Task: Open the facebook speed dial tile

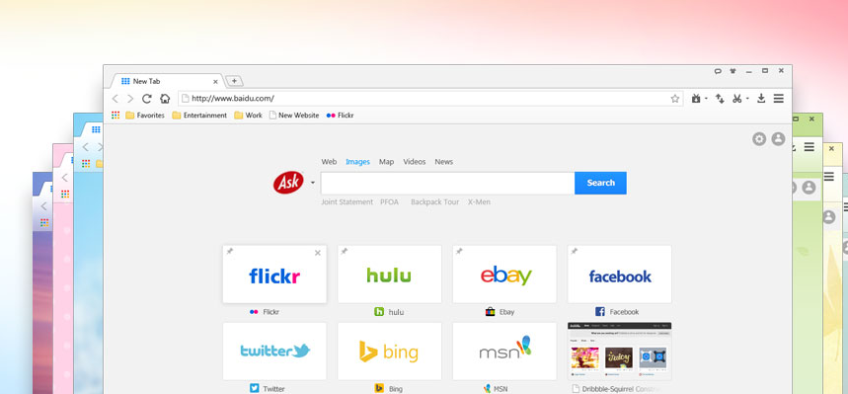Action: (x=620, y=275)
